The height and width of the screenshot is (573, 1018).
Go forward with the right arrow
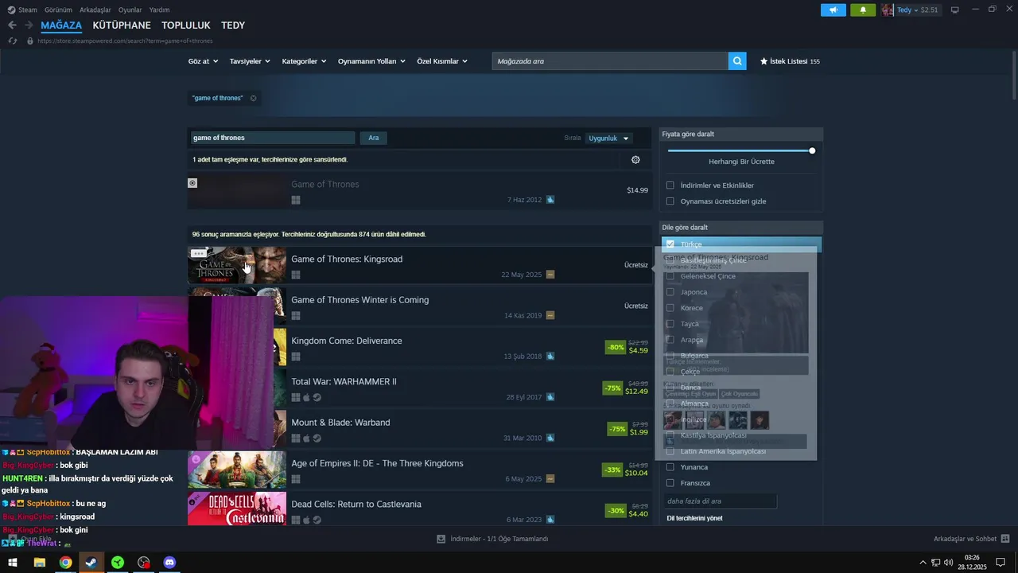[29, 25]
